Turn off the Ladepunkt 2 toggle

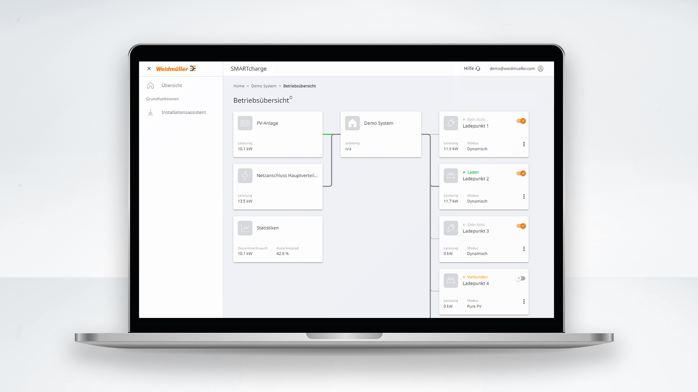521,173
